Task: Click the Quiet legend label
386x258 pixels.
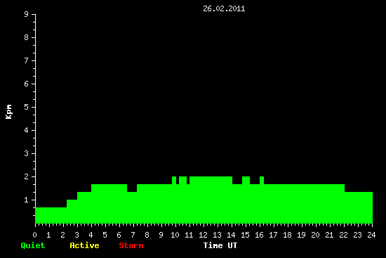Action: point(33,245)
